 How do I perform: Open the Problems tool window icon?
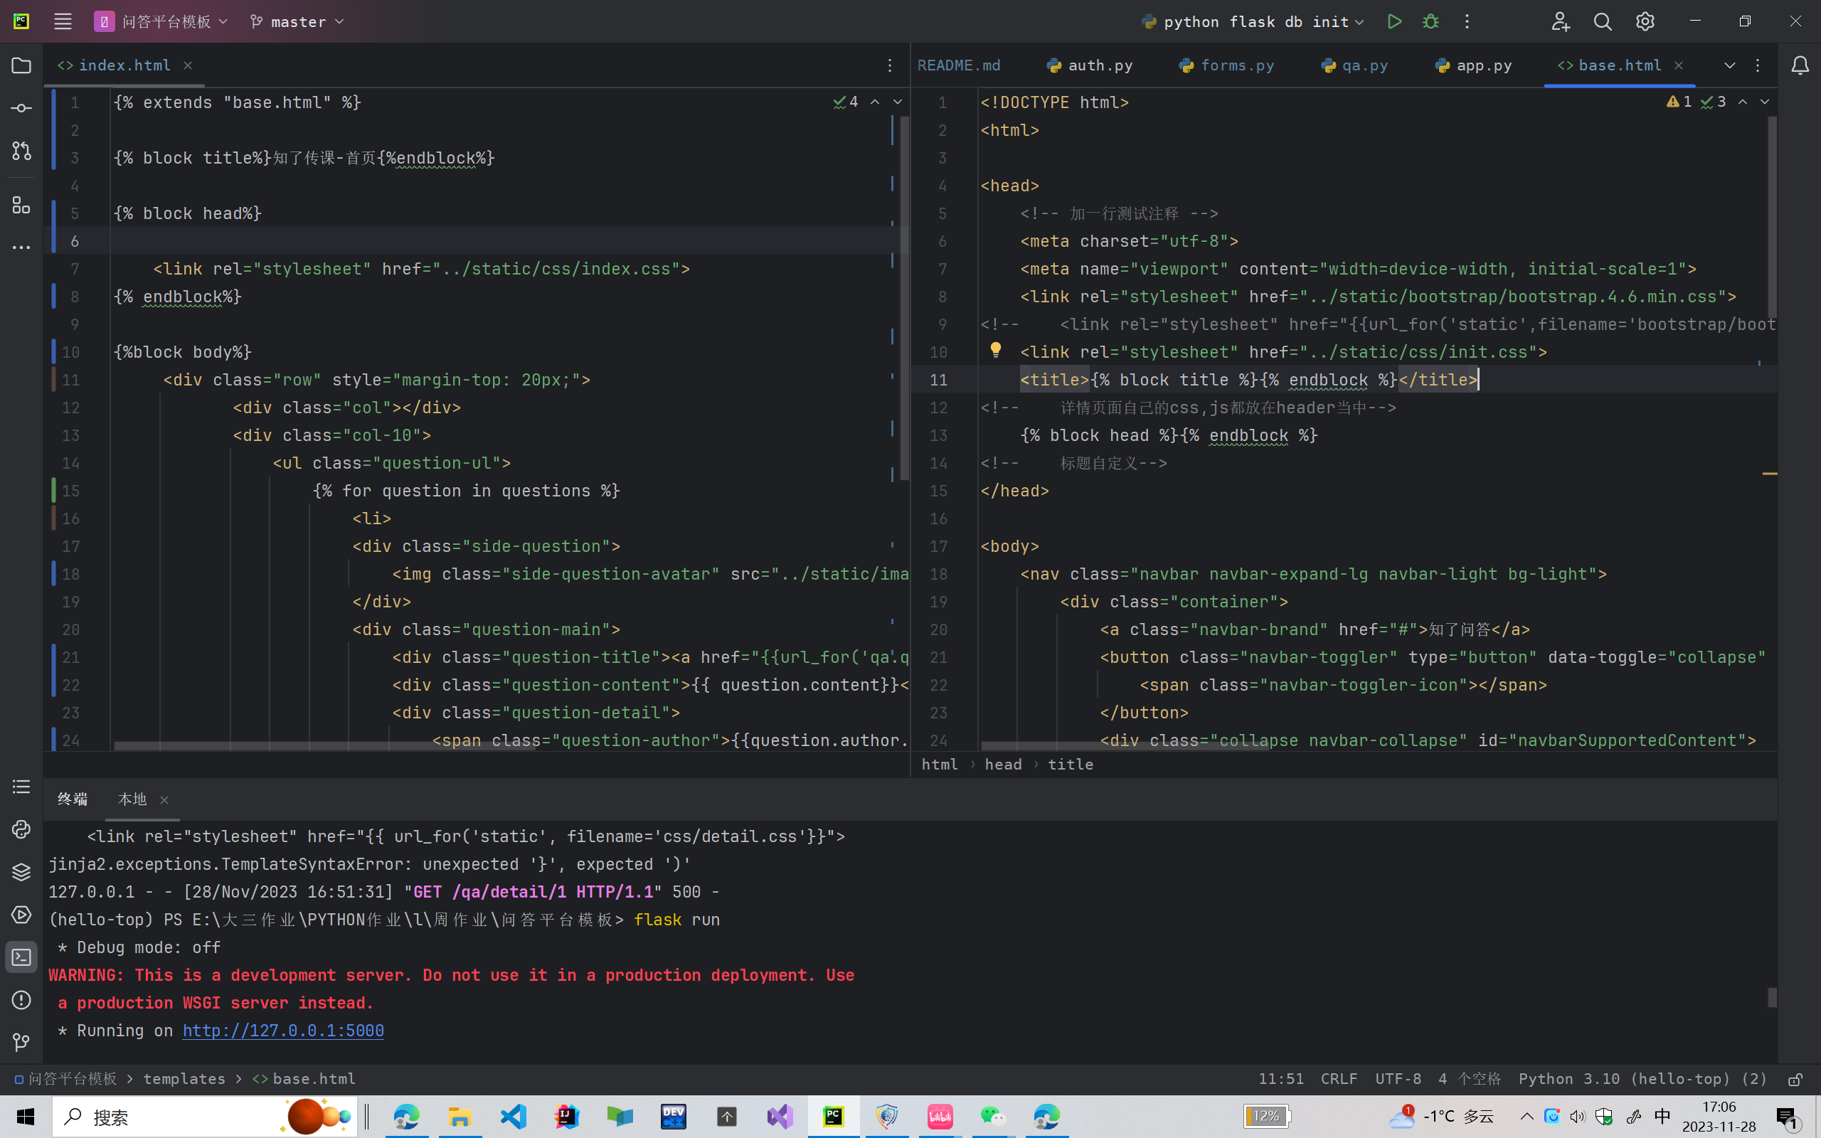pos(21,999)
